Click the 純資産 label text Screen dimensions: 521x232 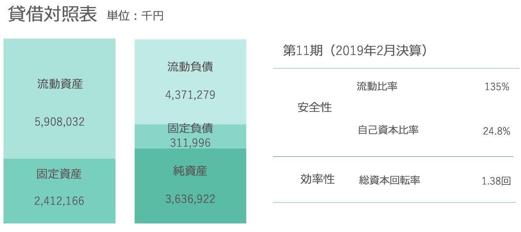pos(190,171)
